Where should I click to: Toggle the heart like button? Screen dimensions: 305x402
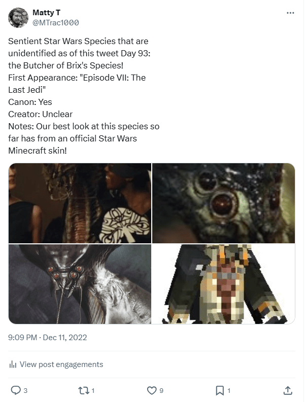pos(151,390)
